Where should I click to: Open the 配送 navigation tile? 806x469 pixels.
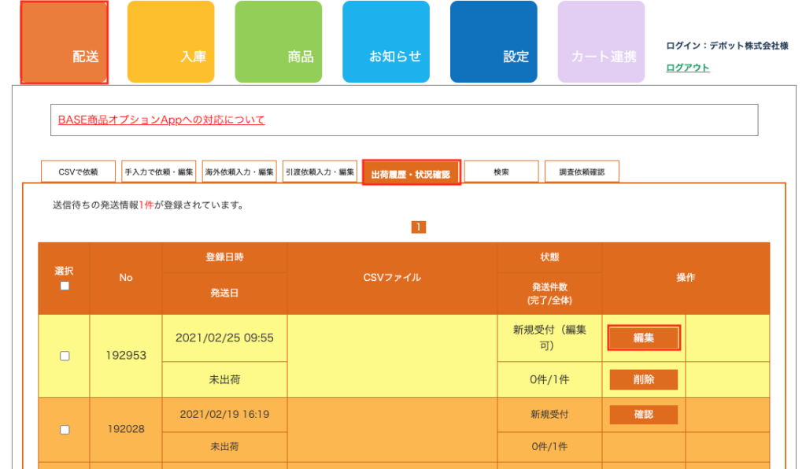[x=64, y=42]
